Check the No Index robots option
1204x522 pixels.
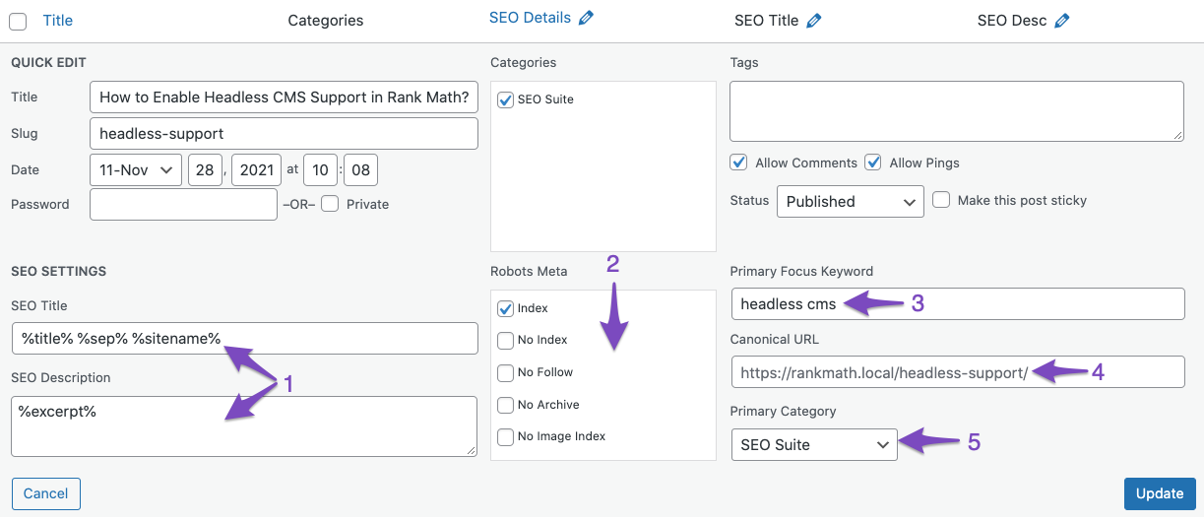(x=506, y=341)
